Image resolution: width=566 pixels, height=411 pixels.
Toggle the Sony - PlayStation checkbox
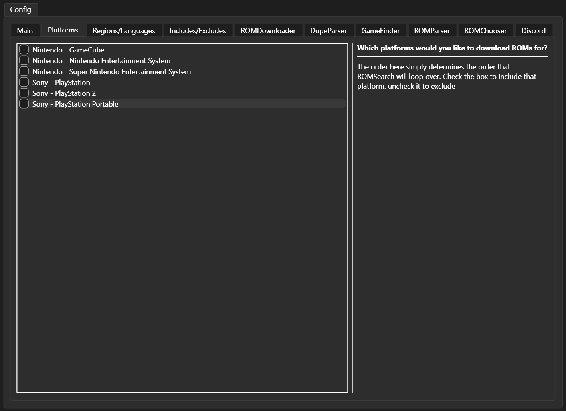tap(24, 82)
